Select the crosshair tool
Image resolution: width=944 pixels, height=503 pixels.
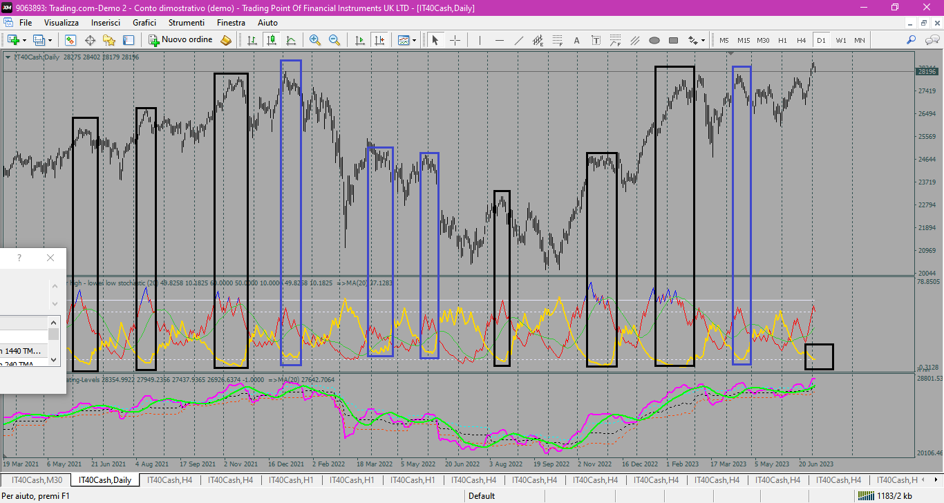(455, 40)
